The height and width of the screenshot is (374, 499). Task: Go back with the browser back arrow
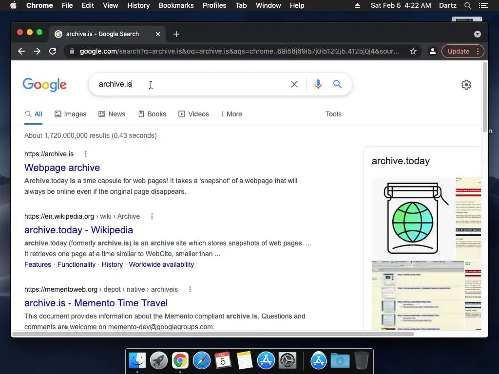(x=21, y=51)
